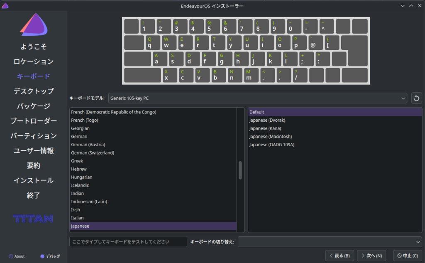
Task: Click the layout list scrollbar handle
Action: pos(240,170)
